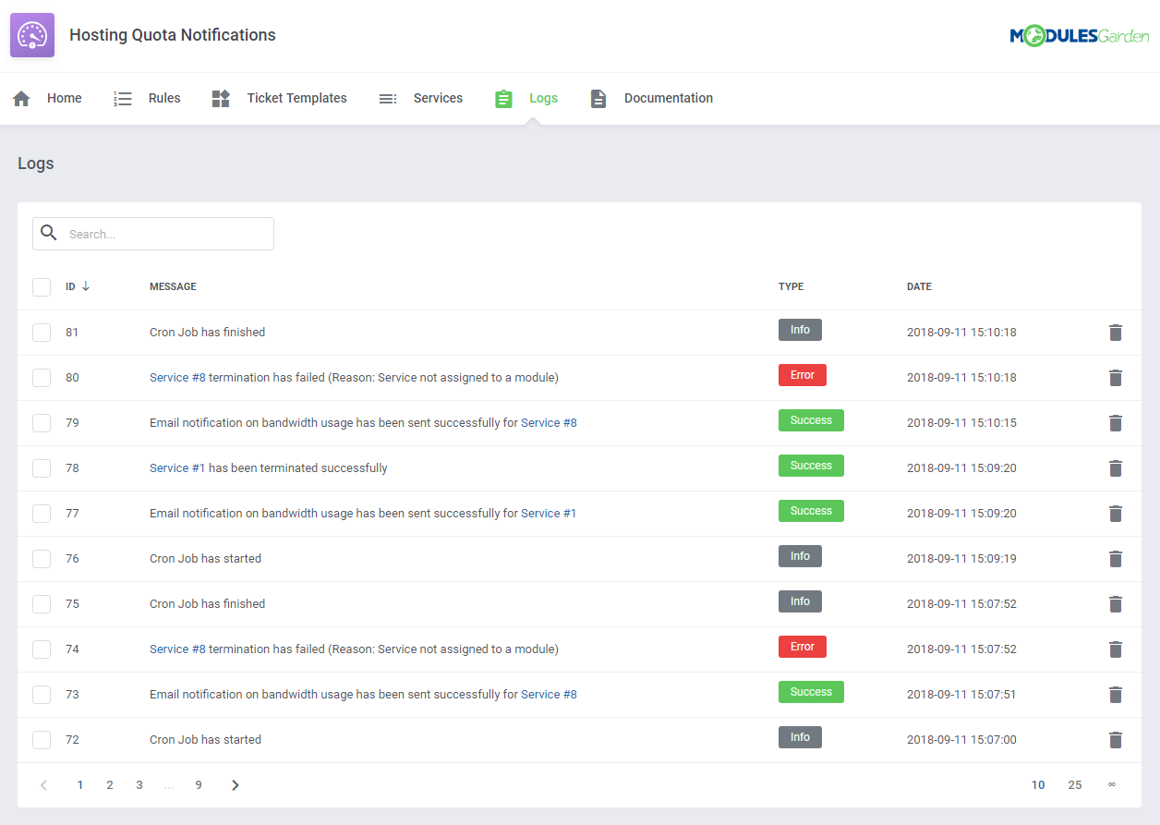Click the Documentation file icon

(598, 99)
